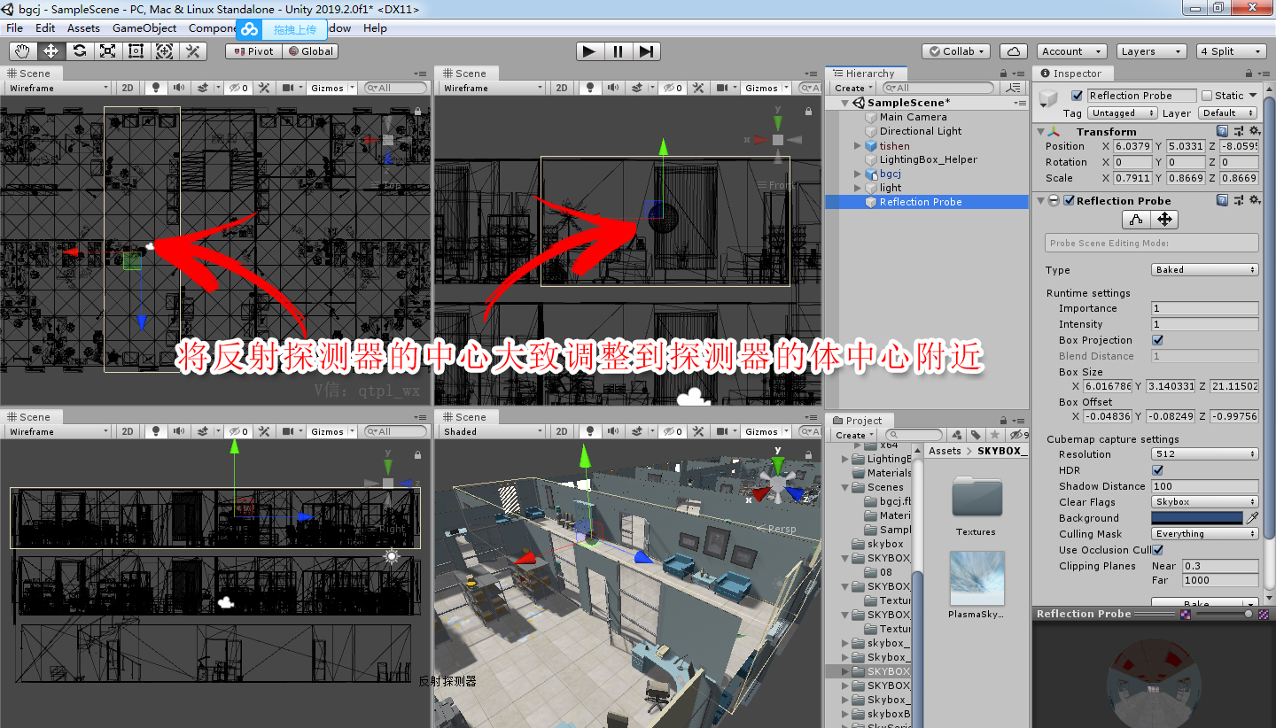Open the Clear Flags Skybox dropdown
This screenshot has width=1276, height=728.
pos(1204,502)
